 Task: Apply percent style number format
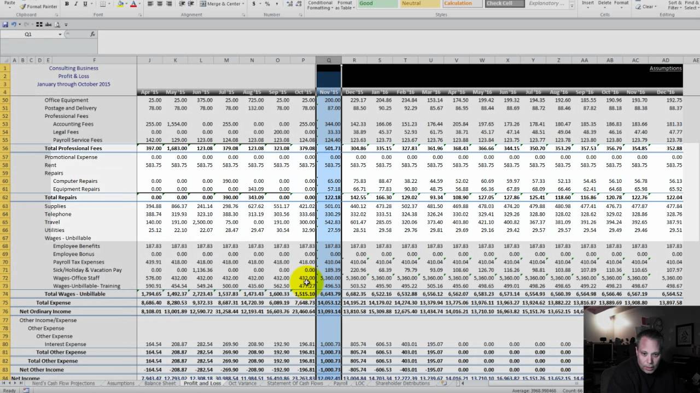coord(267,4)
